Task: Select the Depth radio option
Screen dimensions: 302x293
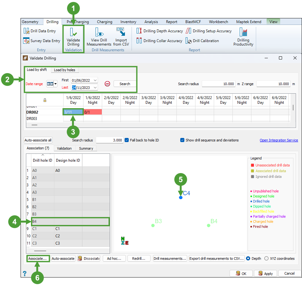Action: (248, 259)
